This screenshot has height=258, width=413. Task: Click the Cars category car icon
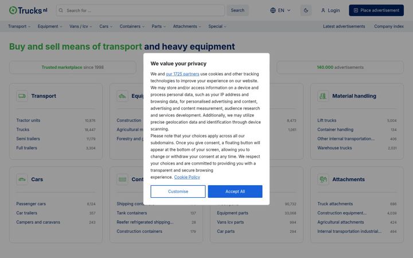22,179
